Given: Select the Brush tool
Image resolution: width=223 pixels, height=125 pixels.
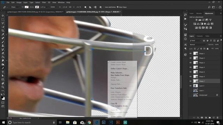Looking at the screenshot, I should (x=3, y=42).
